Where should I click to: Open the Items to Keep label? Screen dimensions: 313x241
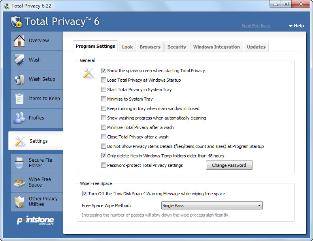(44, 99)
